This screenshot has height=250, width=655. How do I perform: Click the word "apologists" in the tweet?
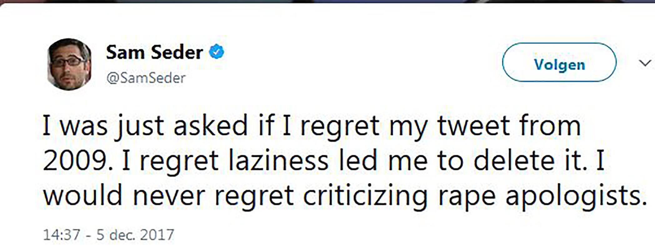[574, 196]
